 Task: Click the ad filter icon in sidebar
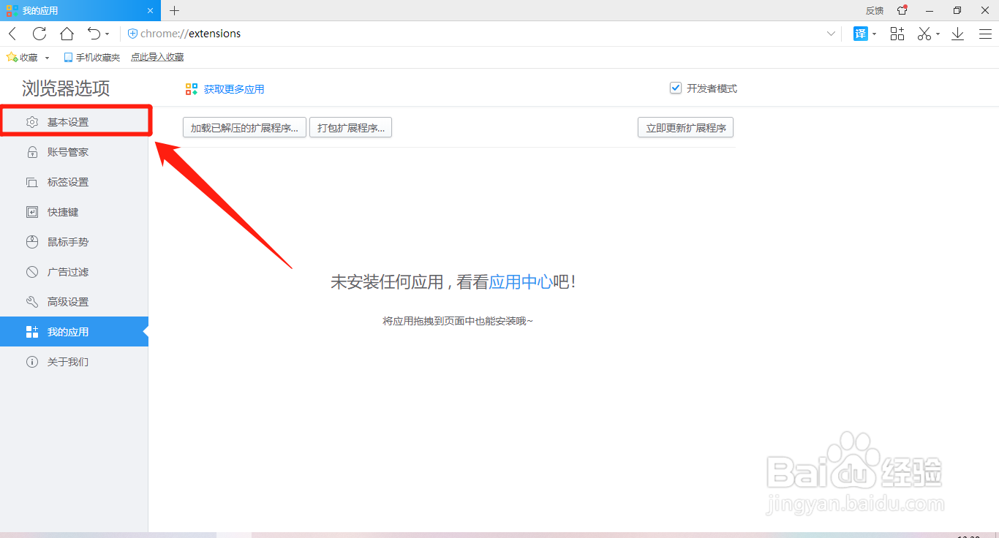pos(32,271)
